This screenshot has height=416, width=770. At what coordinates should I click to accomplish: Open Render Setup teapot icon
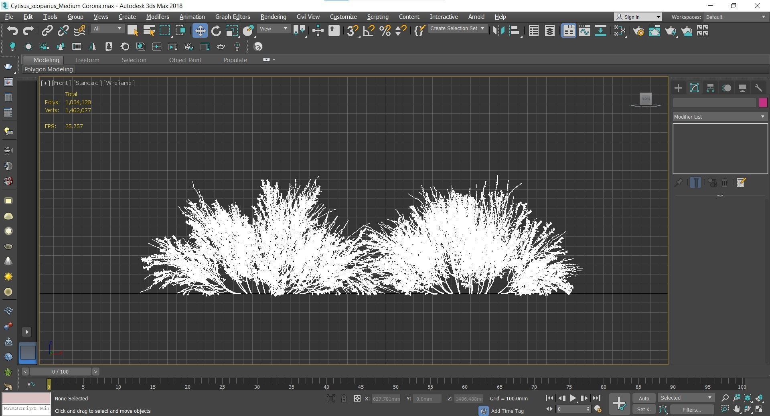click(639, 31)
